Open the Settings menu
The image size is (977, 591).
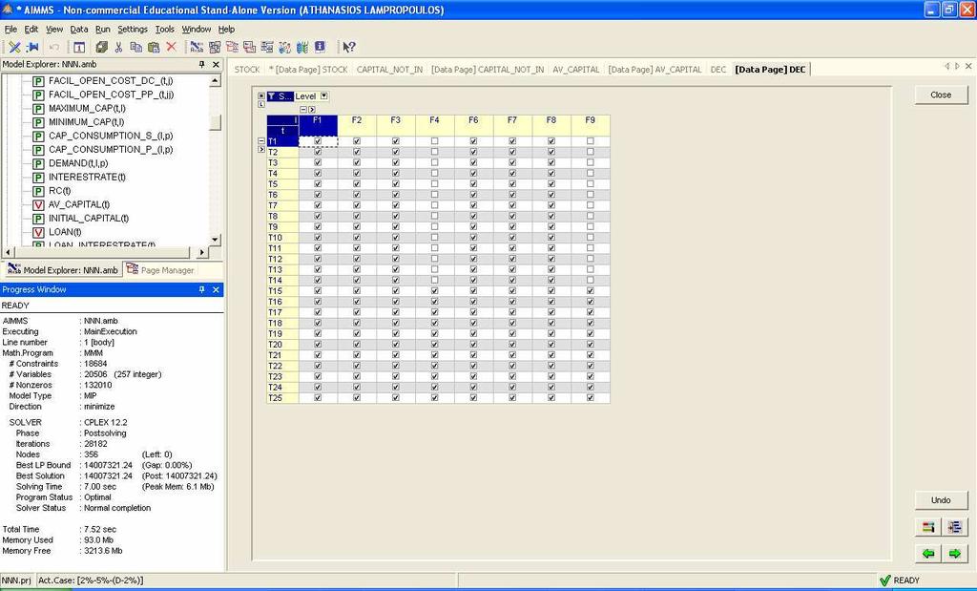coord(133,30)
